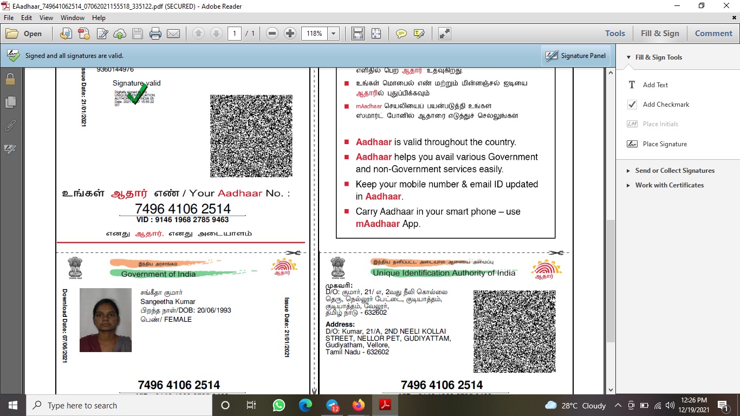Switch to read mode view
Screen dimensions: 740x416
444,34
